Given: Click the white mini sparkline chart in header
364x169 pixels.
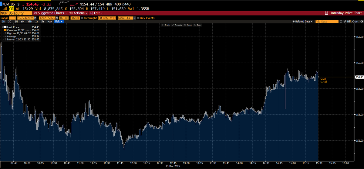Looking at the screenshot, I should 64,3.
